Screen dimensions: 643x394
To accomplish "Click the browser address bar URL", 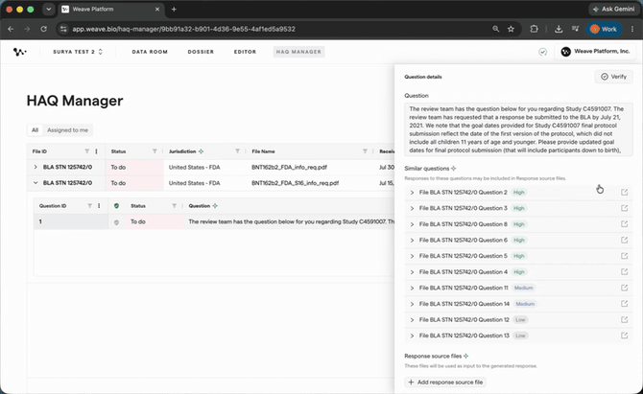I will tap(183, 29).
